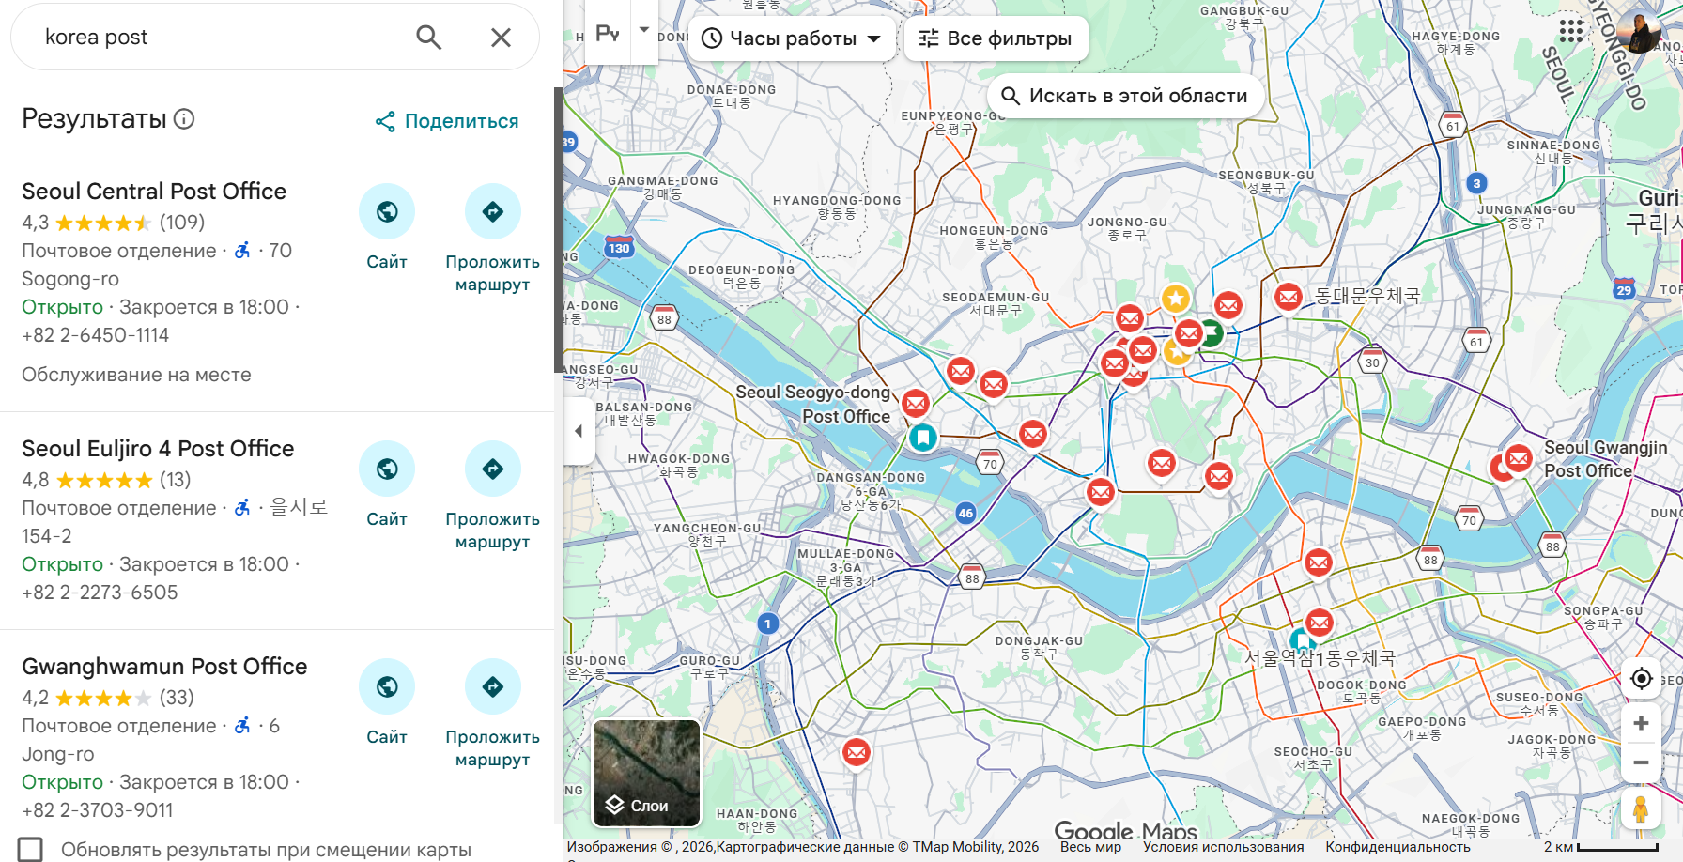The image size is (1683, 862).
Task: Expand the Часы работы hours filter
Action: click(x=792, y=38)
